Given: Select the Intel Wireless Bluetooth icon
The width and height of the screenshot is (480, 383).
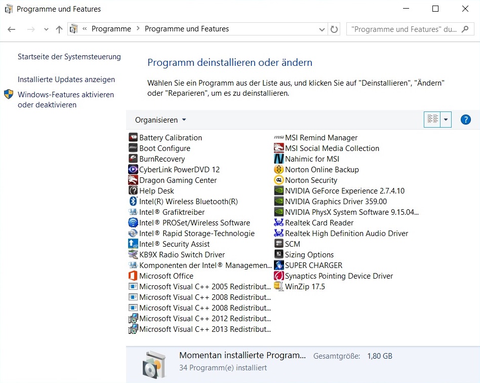Looking at the screenshot, I should 133,201.
